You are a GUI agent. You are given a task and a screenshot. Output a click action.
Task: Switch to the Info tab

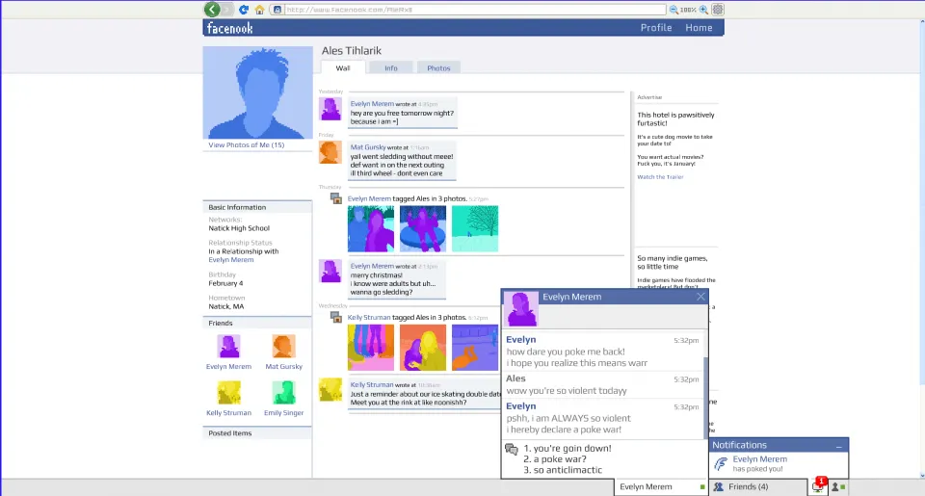tap(390, 67)
